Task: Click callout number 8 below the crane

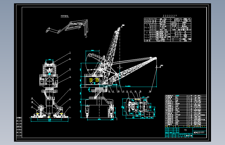Action: (x=109, y=92)
